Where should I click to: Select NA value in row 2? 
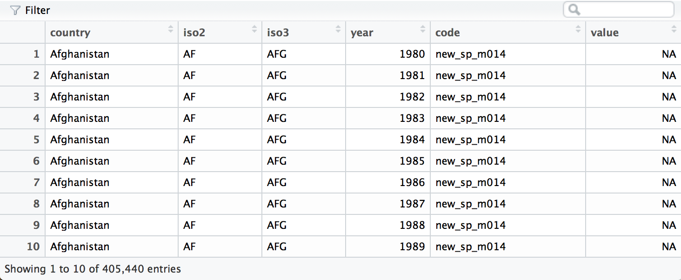coord(668,75)
